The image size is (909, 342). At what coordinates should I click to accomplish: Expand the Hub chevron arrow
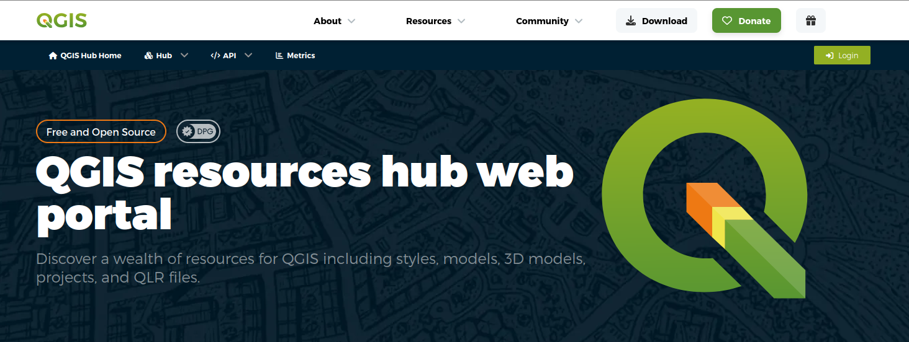(184, 55)
